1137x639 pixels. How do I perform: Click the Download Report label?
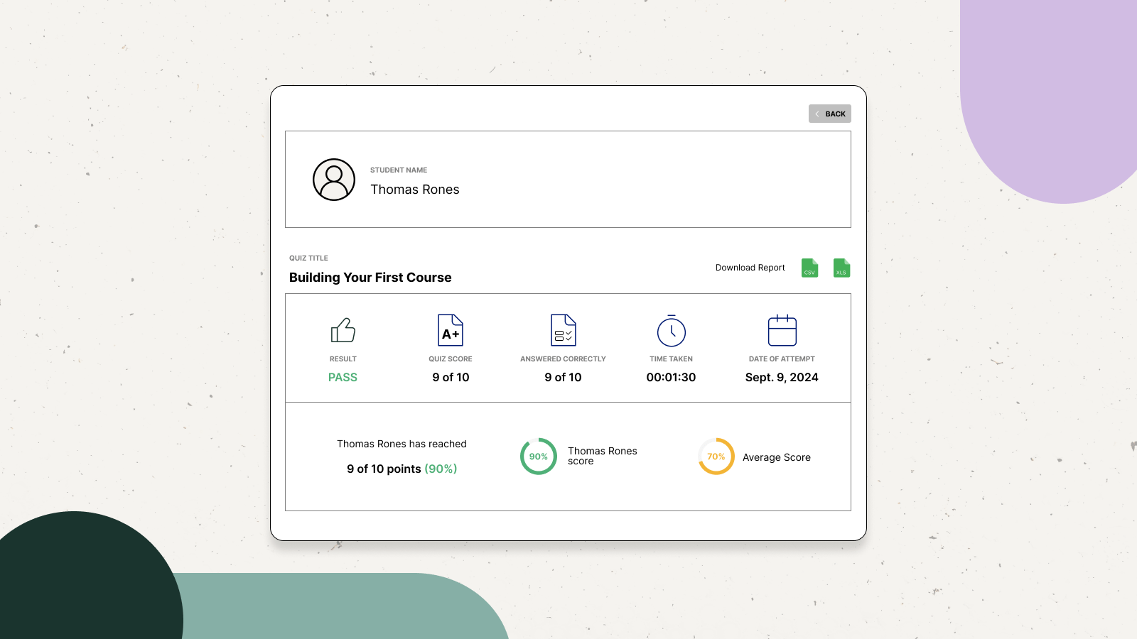coord(750,268)
